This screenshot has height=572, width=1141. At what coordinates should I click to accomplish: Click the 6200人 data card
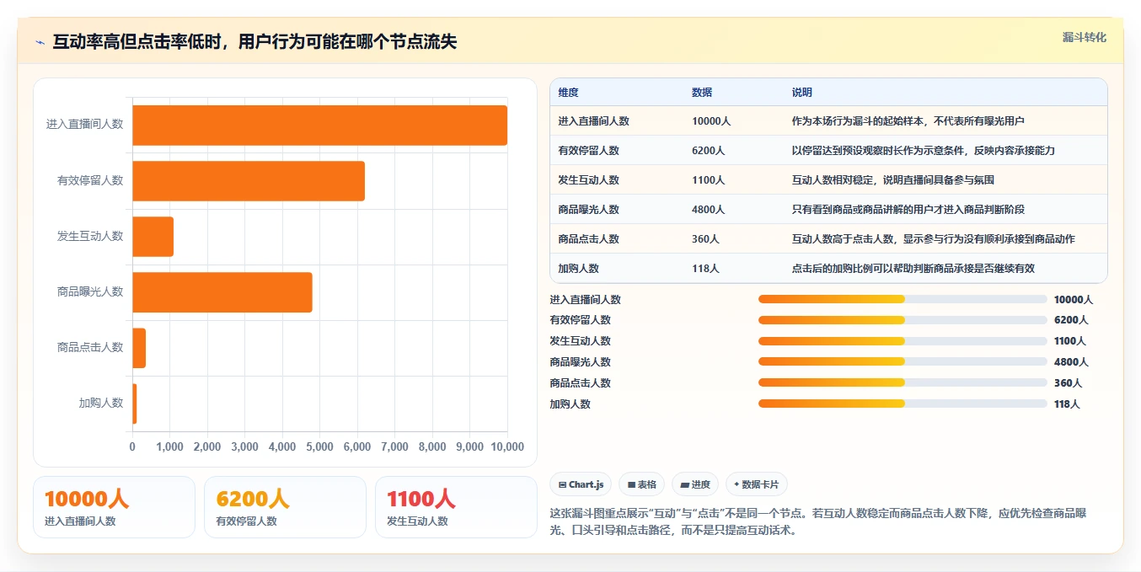pos(285,507)
